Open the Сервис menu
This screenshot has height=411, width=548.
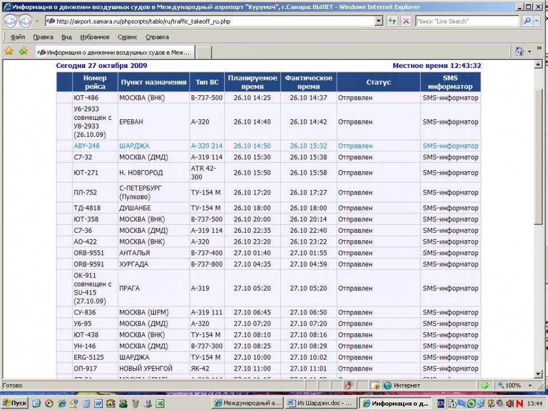(127, 37)
